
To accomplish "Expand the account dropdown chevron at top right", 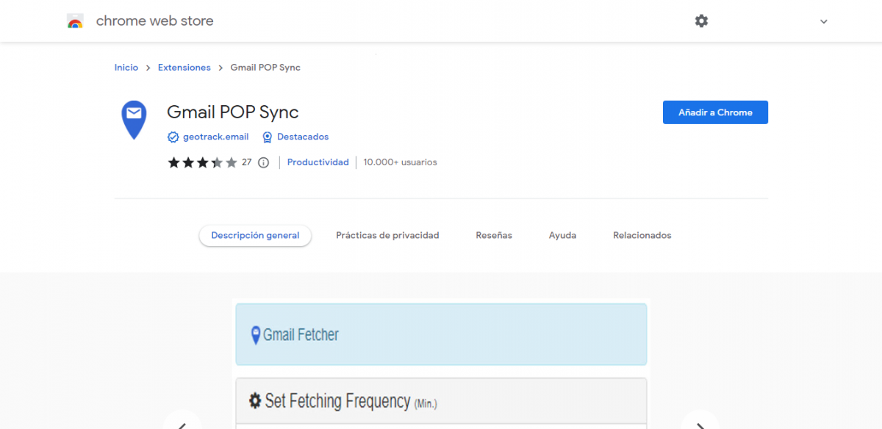I will pyautogui.click(x=823, y=22).
